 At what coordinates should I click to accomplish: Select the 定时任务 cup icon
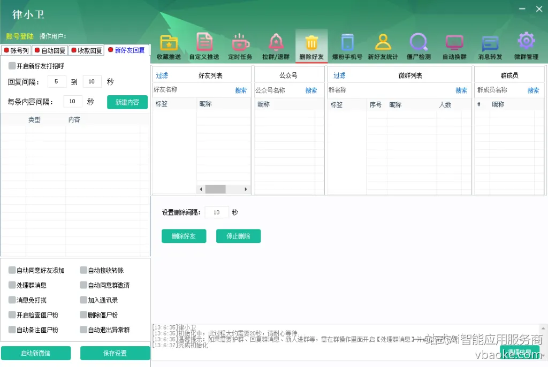(x=240, y=47)
